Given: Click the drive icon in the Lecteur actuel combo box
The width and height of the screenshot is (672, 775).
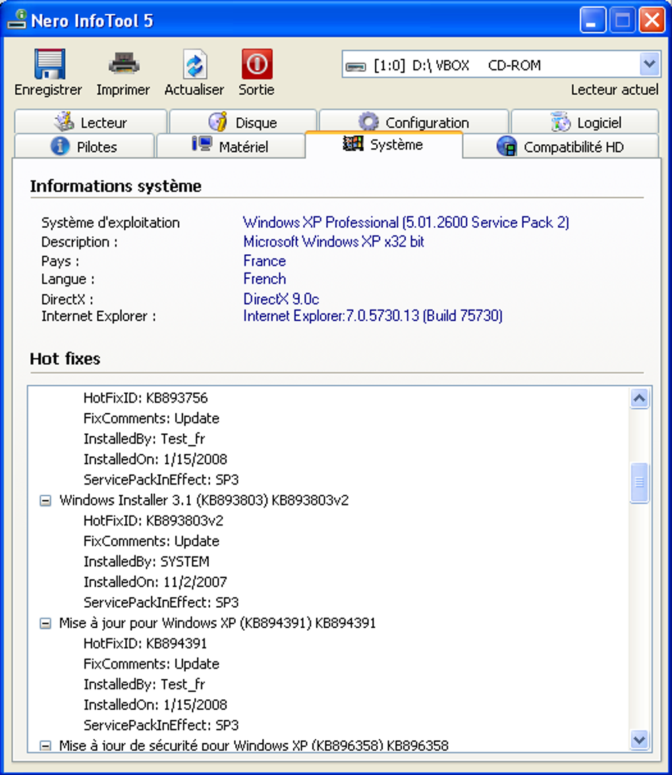Looking at the screenshot, I should (356, 66).
